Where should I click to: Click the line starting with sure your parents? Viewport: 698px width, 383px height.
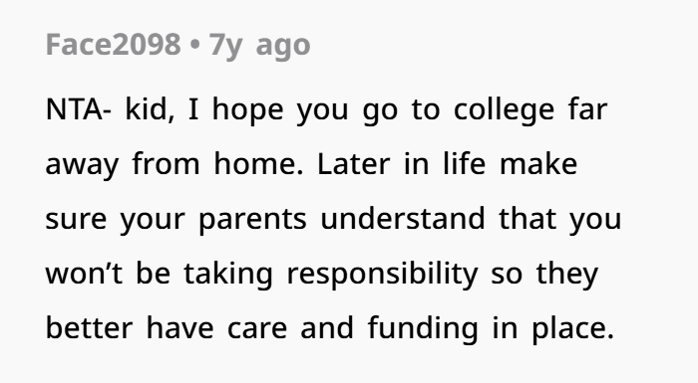click(333, 220)
